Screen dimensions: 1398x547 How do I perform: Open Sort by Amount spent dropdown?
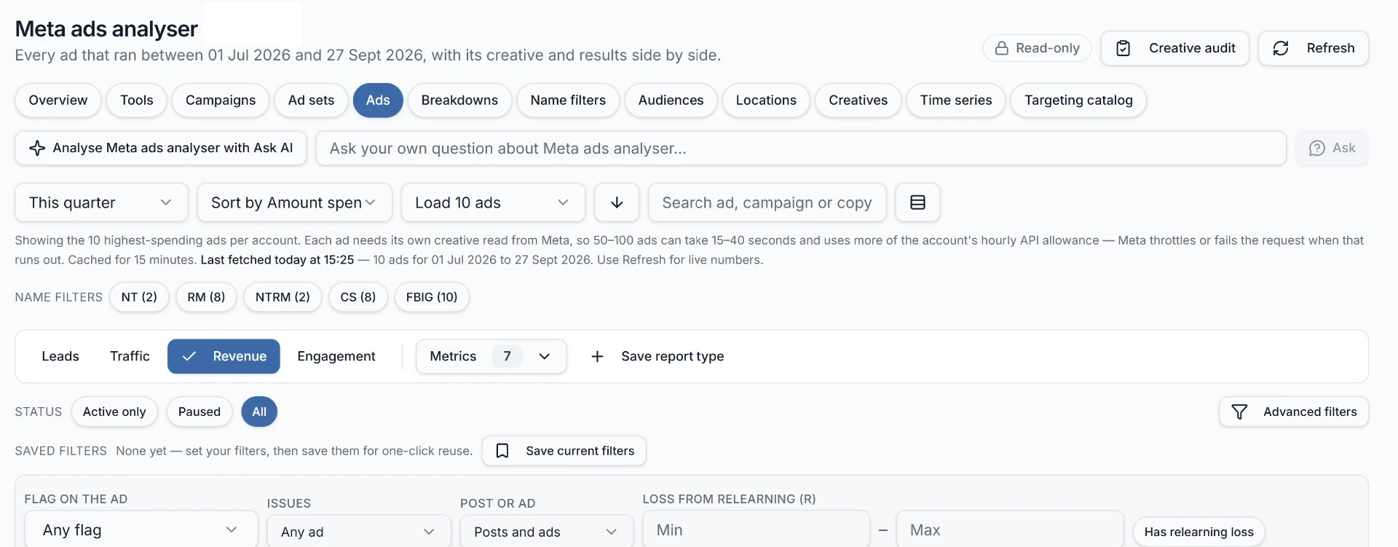pyautogui.click(x=294, y=202)
